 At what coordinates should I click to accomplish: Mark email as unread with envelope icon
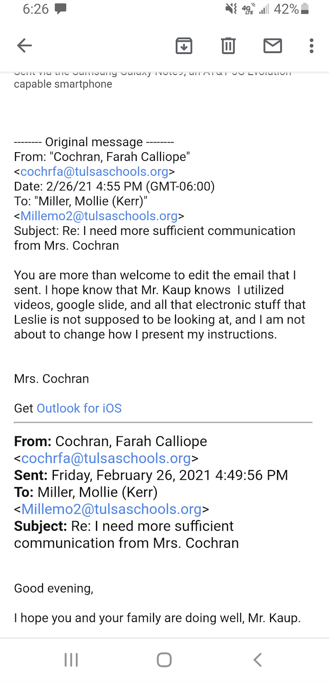click(x=272, y=45)
